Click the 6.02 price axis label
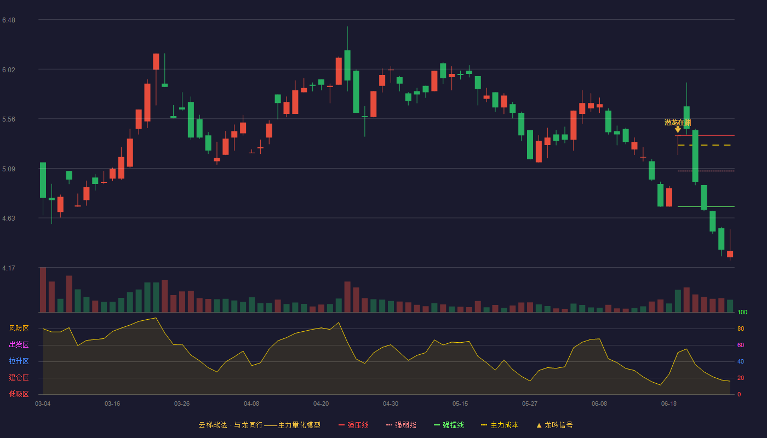 coord(9,70)
